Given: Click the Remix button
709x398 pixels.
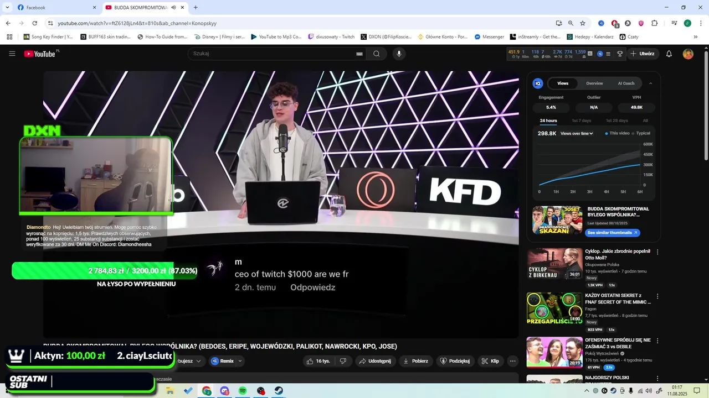Looking at the screenshot, I should click(x=223, y=361).
